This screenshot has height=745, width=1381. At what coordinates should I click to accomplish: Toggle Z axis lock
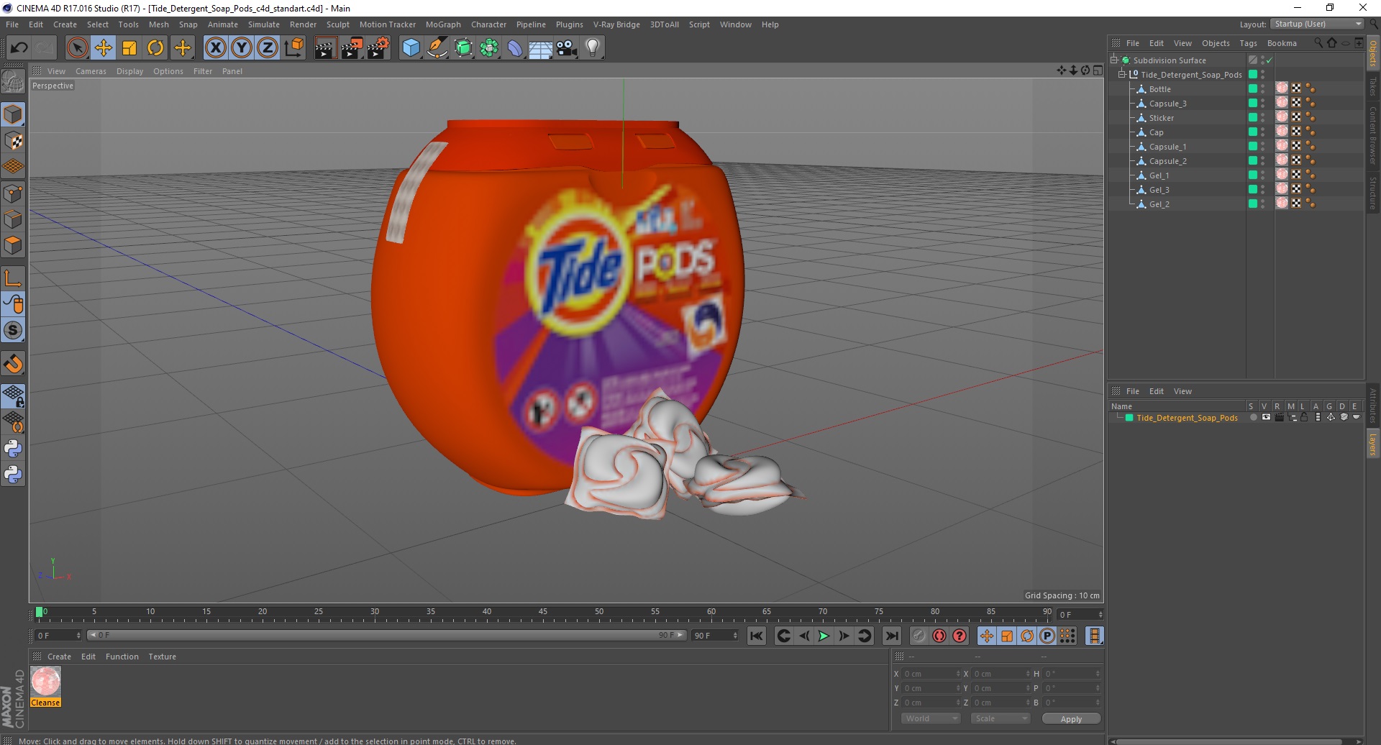pos(268,48)
